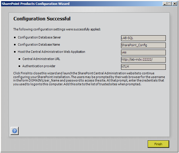Click the Central Administration URL label
Viewport: 179px width, 153px height.
(x=41, y=59)
